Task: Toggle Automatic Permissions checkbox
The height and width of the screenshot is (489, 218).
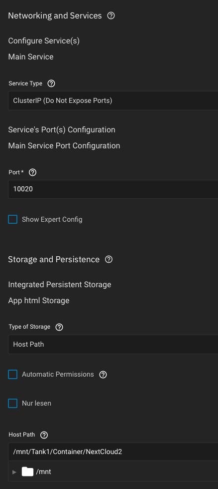Action: click(x=13, y=374)
